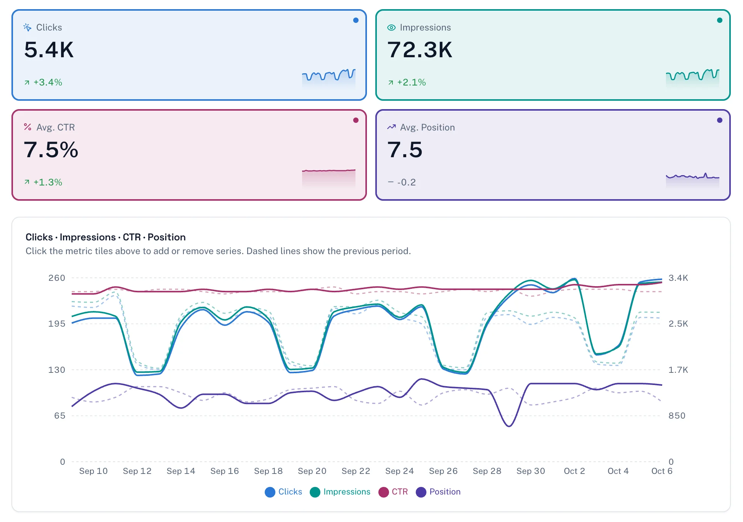The height and width of the screenshot is (522, 743).
Task: Click the chart title Clicks · Impressions · CTR · Position
Action: [x=106, y=237]
